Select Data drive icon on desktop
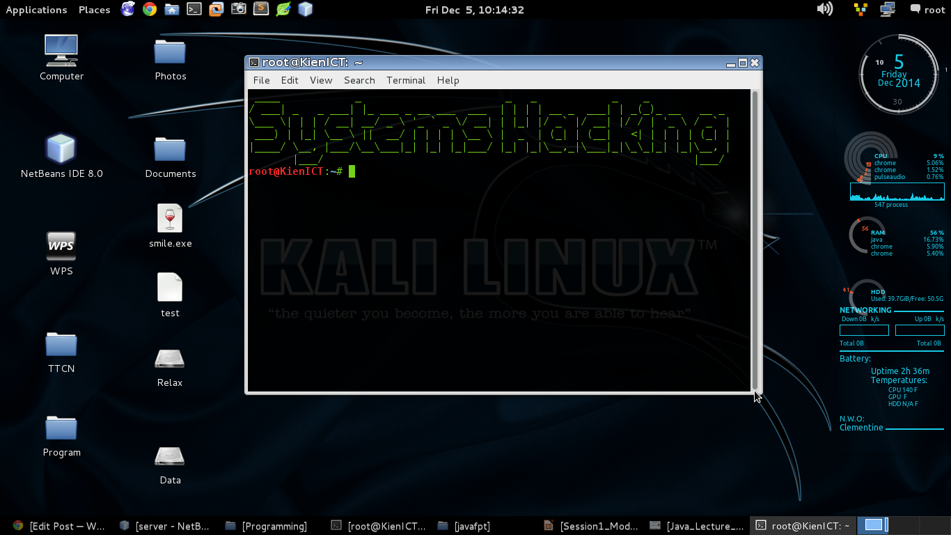The width and height of the screenshot is (951, 535). point(170,465)
